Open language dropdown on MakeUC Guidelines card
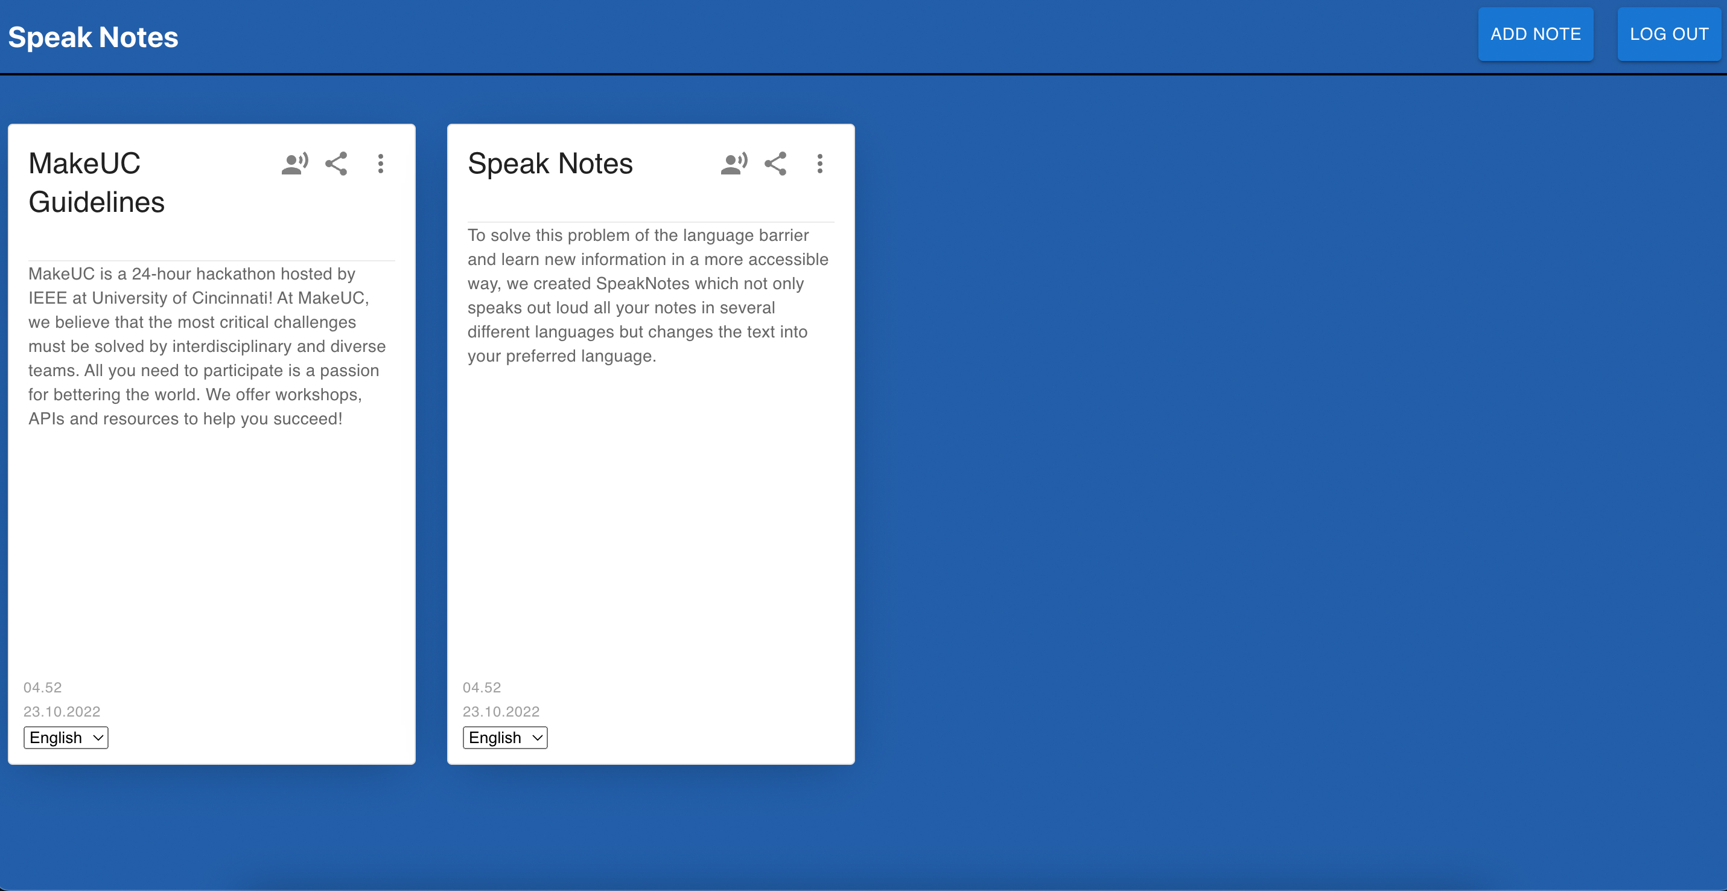This screenshot has height=891, width=1727. tap(66, 738)
